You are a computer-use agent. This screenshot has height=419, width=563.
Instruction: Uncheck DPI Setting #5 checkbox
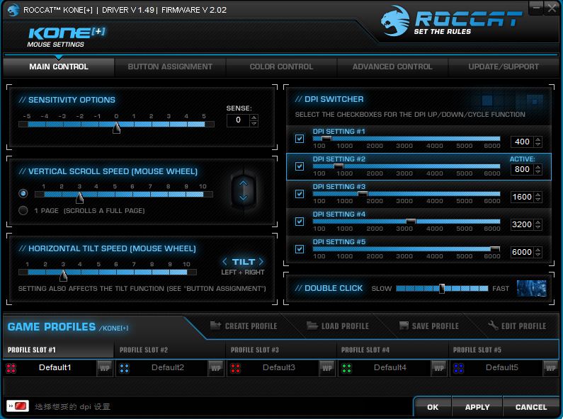[x=300, y=249]
